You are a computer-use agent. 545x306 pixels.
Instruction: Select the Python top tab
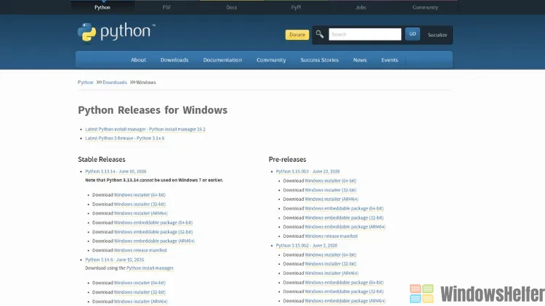(x=102, y=7)
